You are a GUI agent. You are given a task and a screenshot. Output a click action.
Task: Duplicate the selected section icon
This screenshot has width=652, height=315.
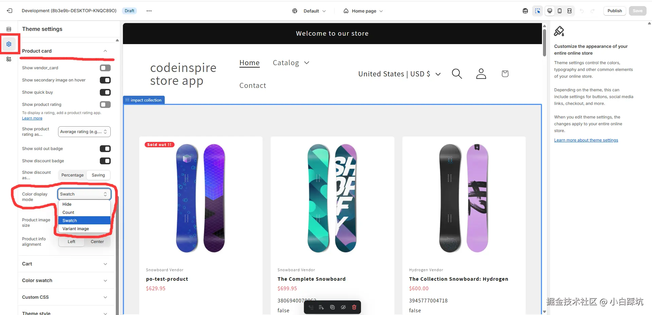[332, 307]
